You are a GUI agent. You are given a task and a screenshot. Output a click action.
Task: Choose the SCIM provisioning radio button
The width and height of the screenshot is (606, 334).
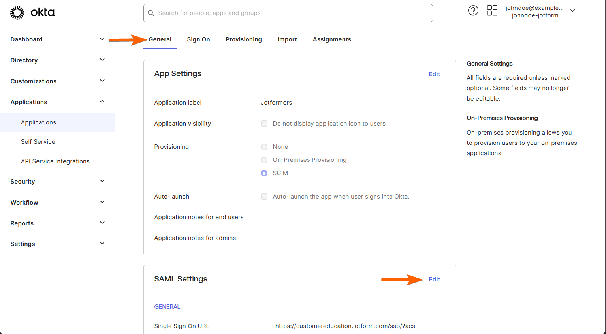[264, 173]
